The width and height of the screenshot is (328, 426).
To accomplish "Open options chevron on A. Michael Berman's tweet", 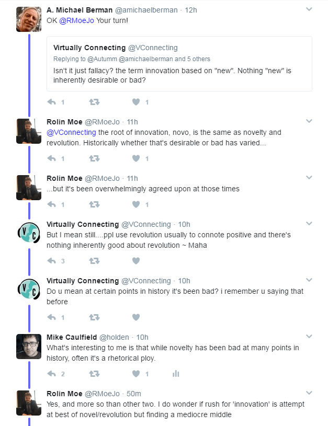I will [x=309, y=9].
